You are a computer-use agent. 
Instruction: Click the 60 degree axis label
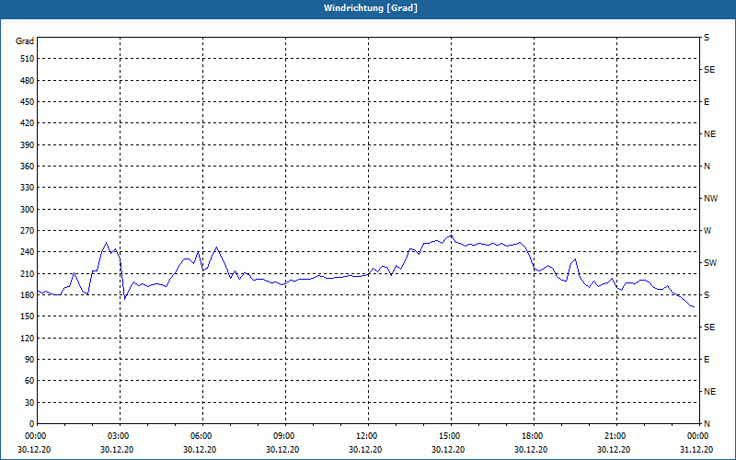click(29, 381)
